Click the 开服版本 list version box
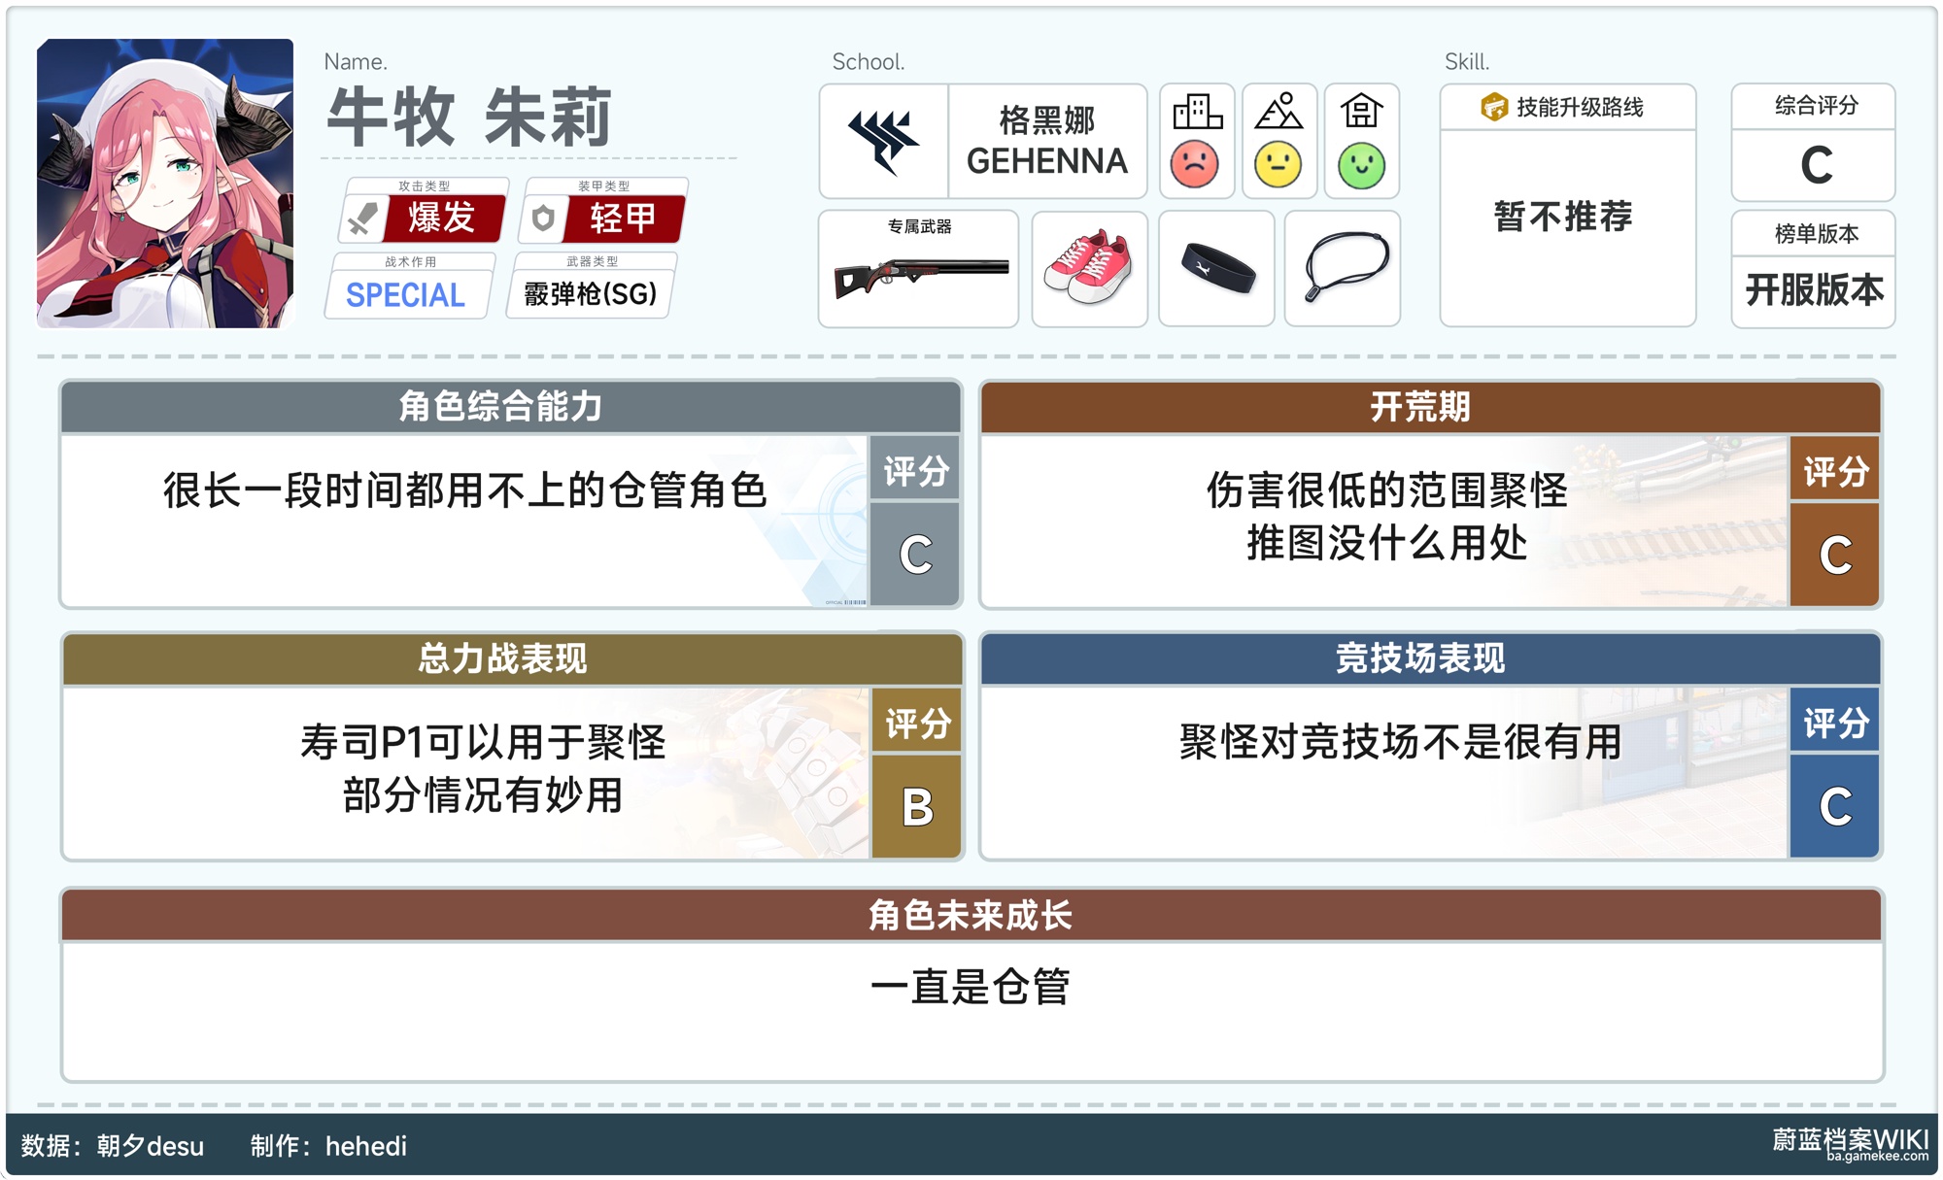Viewport: 1943px width, 1180px height. click(x=1813, y=289)
